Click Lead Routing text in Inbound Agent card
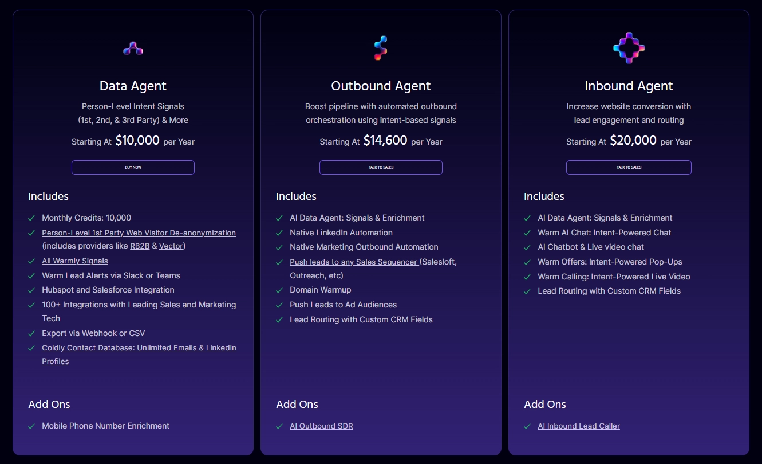Viewport: 762px width, 464px height. pyautogui.click(x=609, y=291)
